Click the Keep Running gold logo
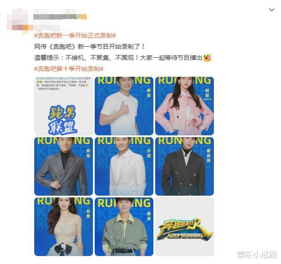Image resolution: width=281 pixels, height=264 pixels. coord(185,230)
